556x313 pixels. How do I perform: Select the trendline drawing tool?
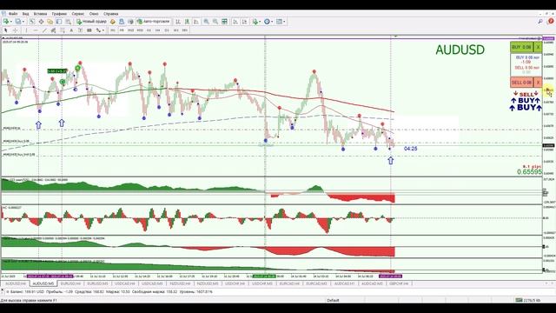44,30
